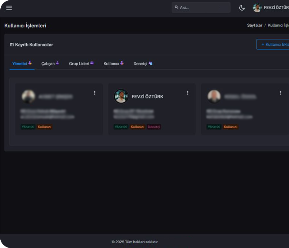Open three-dot menu on FEVZİ ÖZTÜRK card

187,93
